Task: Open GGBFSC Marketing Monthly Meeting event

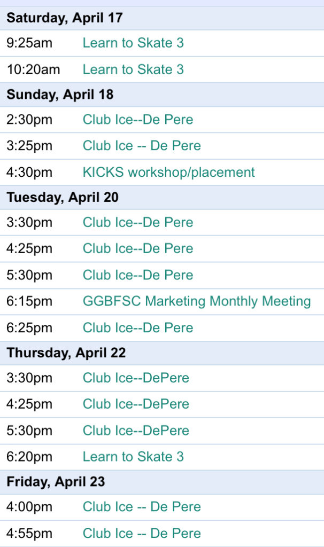Action: [x=197, y=301]
